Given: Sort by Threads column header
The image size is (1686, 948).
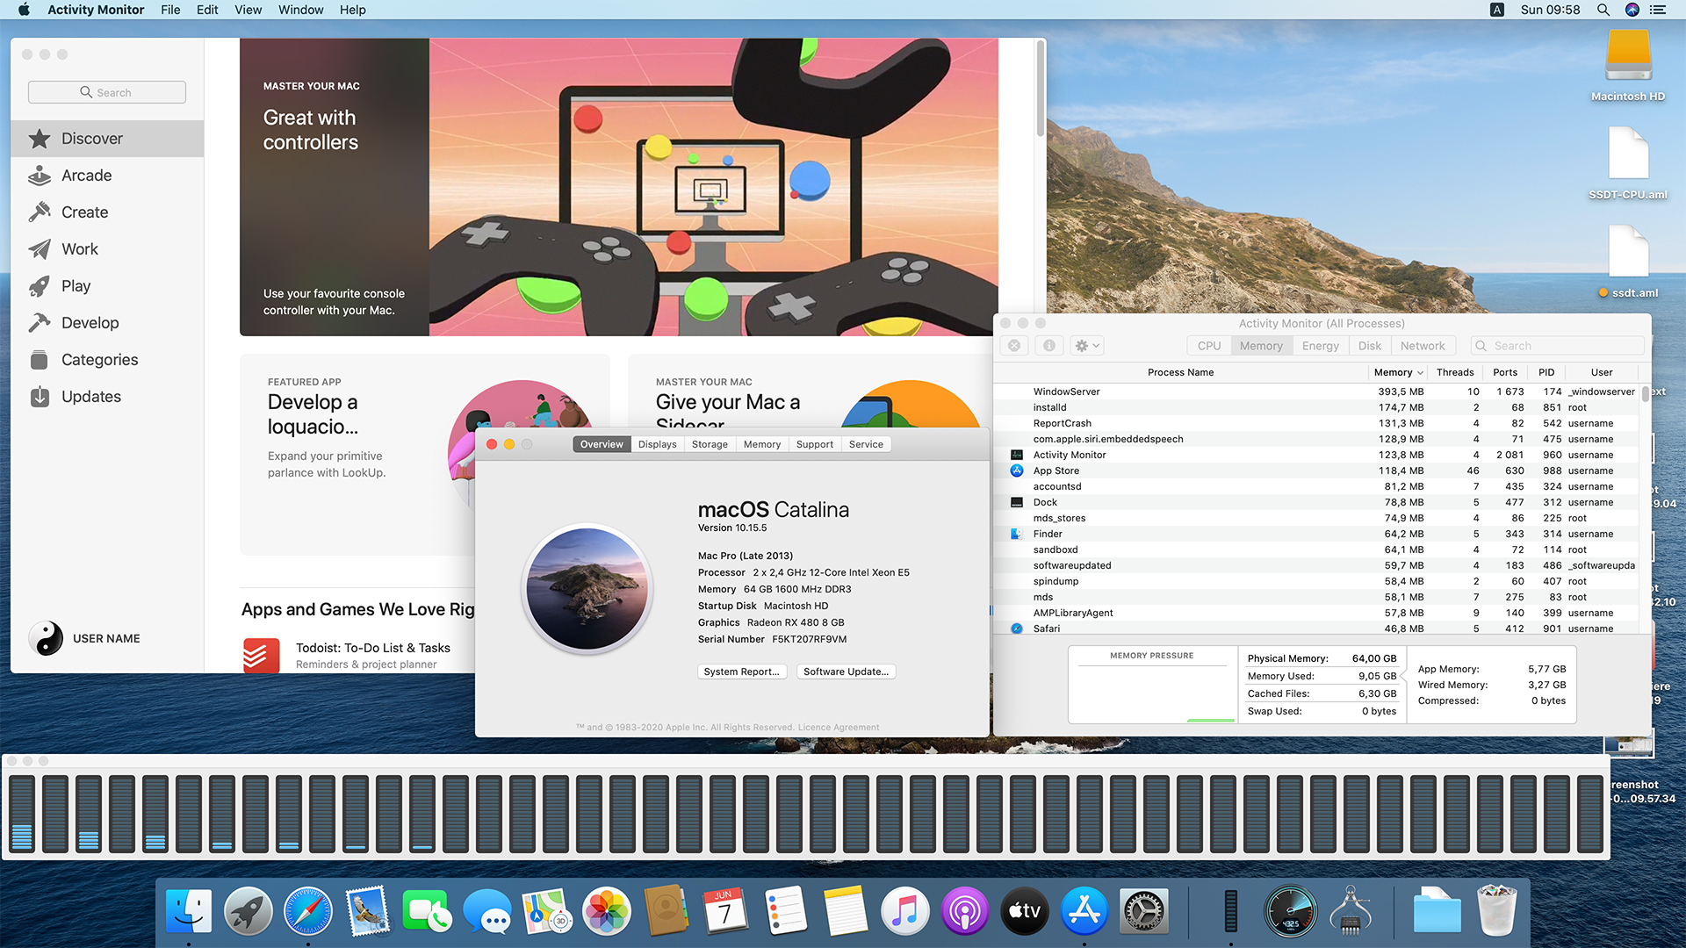Looking at the screenshot, I should 1455,372.
